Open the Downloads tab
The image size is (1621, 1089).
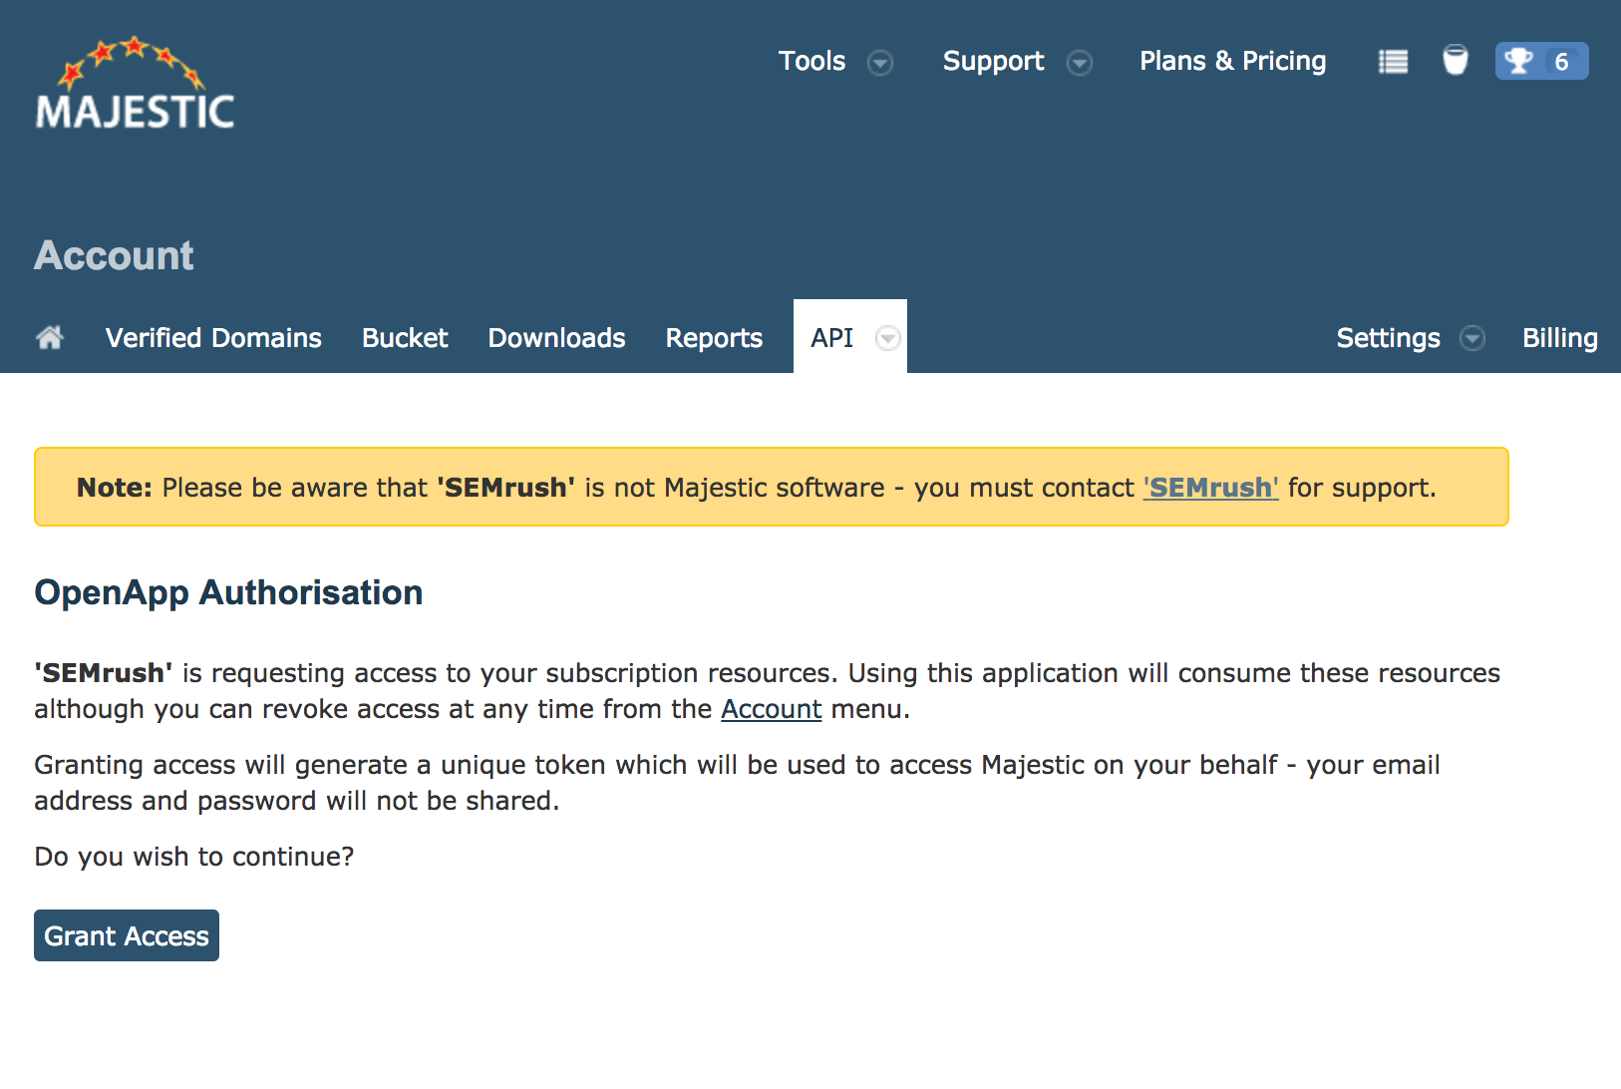556,338
